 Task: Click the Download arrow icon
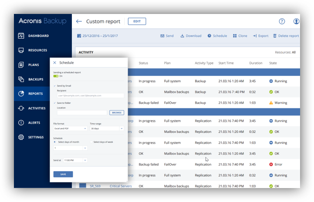click(x=182, y=36)
